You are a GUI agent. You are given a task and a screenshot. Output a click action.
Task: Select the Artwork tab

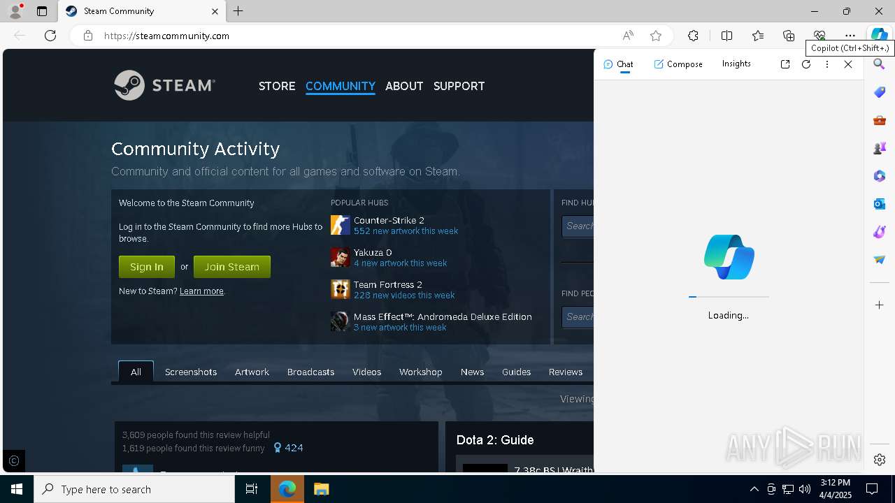252,372
